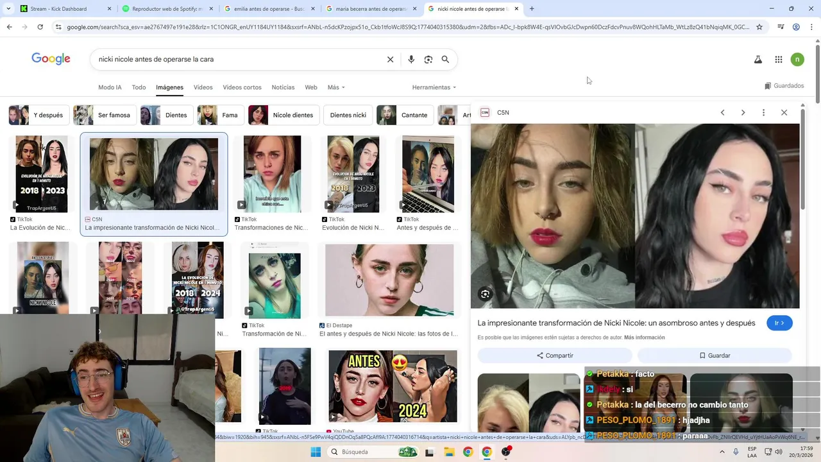
Task: Expand the Más search filter dropdown
Action: [x=336, y=87]
